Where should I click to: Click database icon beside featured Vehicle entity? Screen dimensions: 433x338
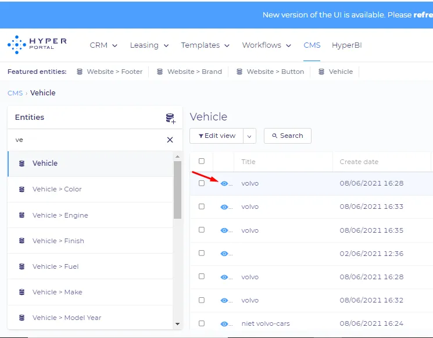(x=321, y=72)
